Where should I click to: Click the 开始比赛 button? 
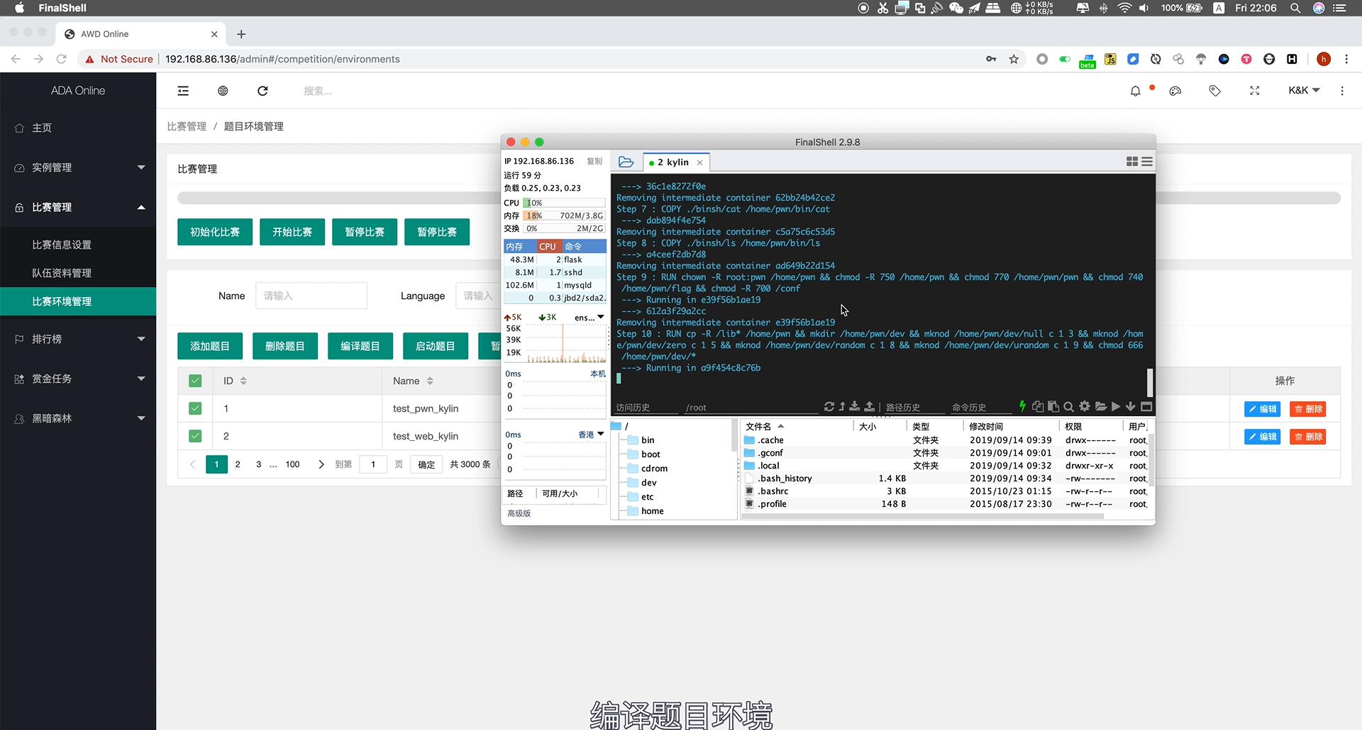click(x=292, y=232)
